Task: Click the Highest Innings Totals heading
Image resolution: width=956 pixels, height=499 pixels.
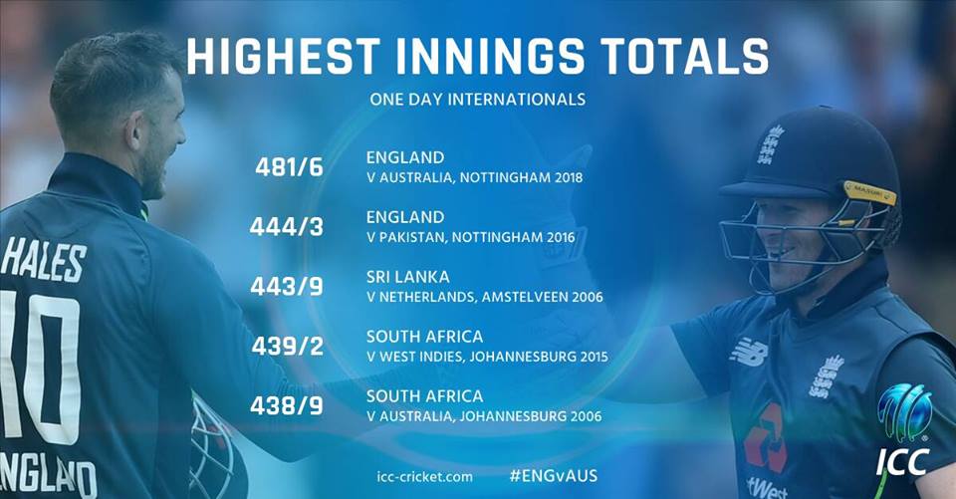Action: pyautogui.click(x=477, y=56)
